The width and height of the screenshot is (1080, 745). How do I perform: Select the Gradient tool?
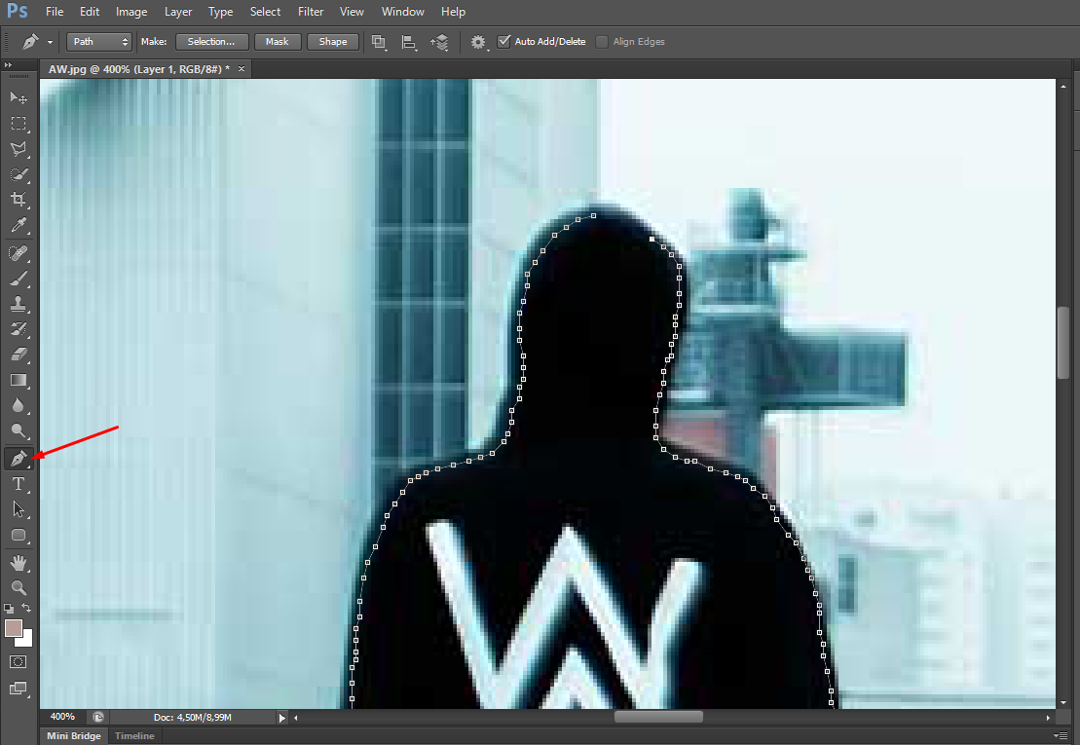pyautogui.click(x=19, y=380)
